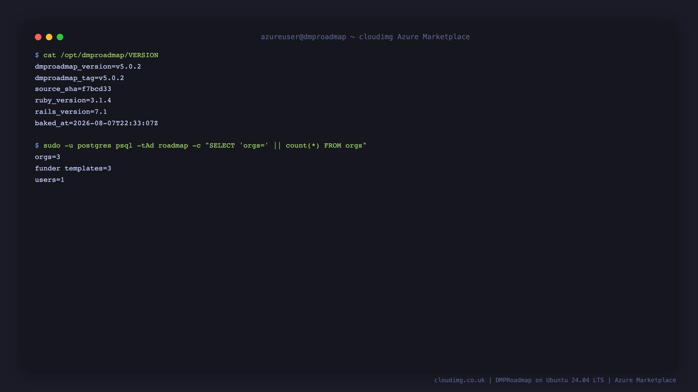Select the cat /opt/dmproadmap/VERSION command line
This screenshot has width=698, height=392.
coord(97,55)
